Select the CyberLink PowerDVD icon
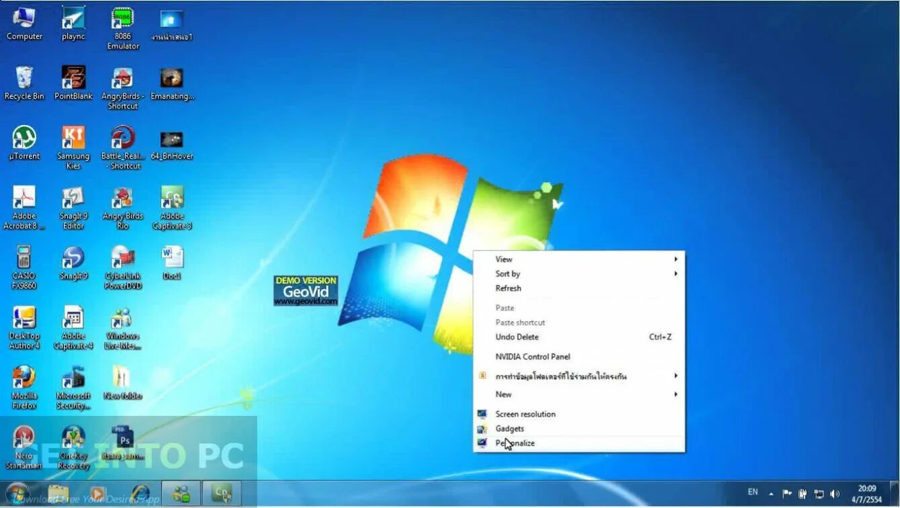 123,267
